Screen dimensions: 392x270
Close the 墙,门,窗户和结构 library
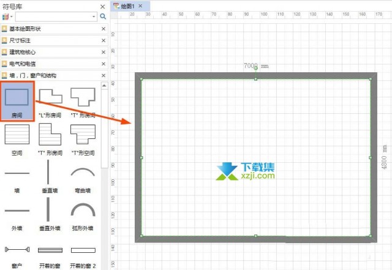(104, 75)
